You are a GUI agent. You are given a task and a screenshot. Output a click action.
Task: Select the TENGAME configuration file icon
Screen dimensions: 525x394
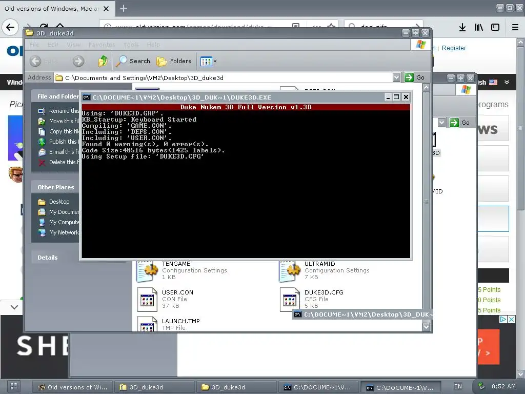point(147,271)
